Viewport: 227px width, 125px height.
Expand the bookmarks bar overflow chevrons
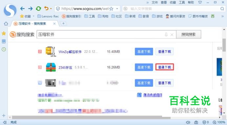click(222, 16)
